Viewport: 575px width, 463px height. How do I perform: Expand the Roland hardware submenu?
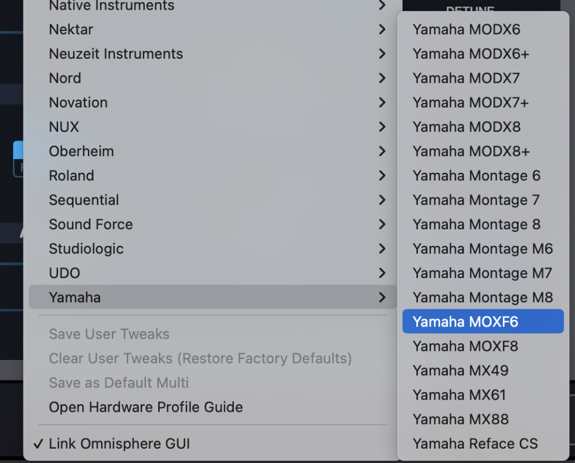coord(71,176)
